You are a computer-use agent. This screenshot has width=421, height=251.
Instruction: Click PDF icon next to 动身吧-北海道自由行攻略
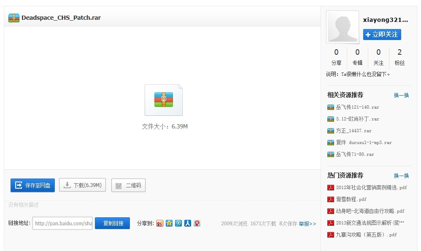click(x=331, y=211)
